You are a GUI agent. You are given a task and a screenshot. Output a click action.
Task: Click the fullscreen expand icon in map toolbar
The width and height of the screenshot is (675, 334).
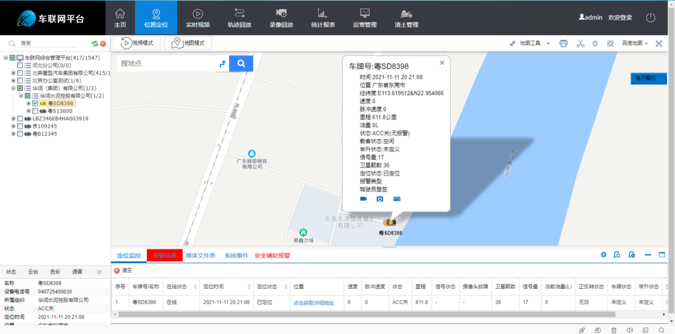(659, 44)
